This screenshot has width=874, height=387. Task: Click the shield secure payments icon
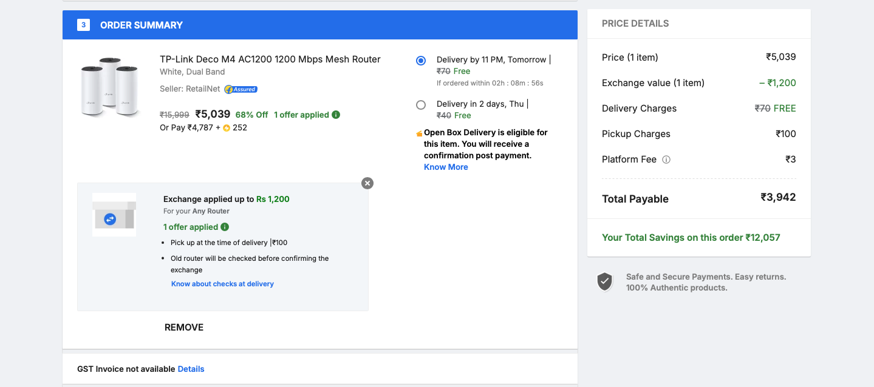tap(604, 281)
